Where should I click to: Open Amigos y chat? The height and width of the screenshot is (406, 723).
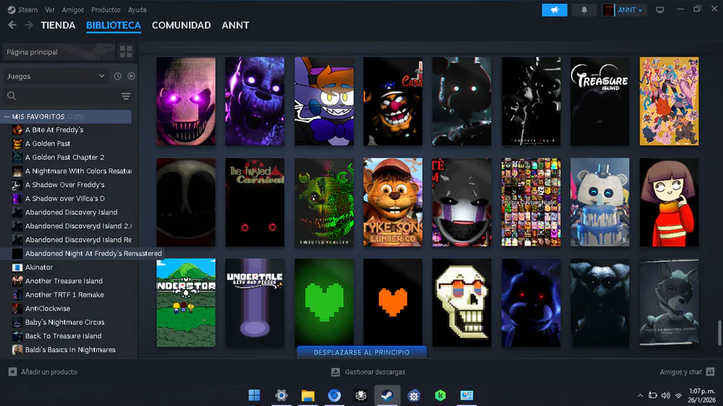point(680,372)
